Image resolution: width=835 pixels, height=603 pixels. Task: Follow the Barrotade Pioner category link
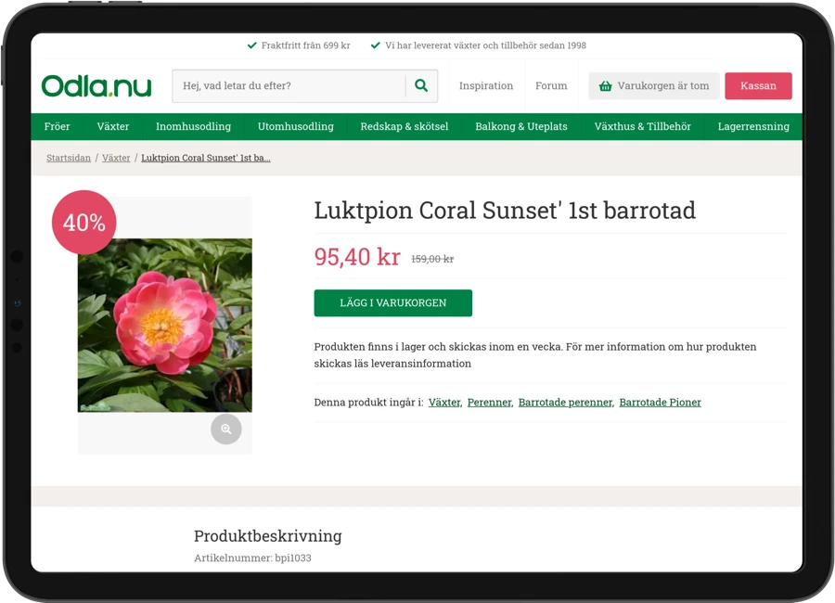point(660,403)
